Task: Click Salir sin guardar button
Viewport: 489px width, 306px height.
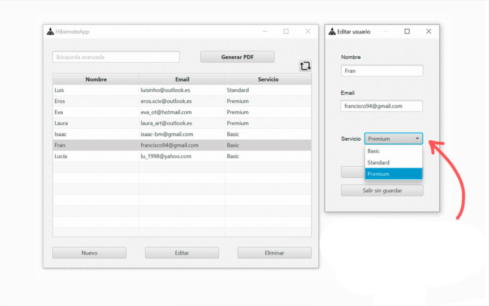Action: 382,190
